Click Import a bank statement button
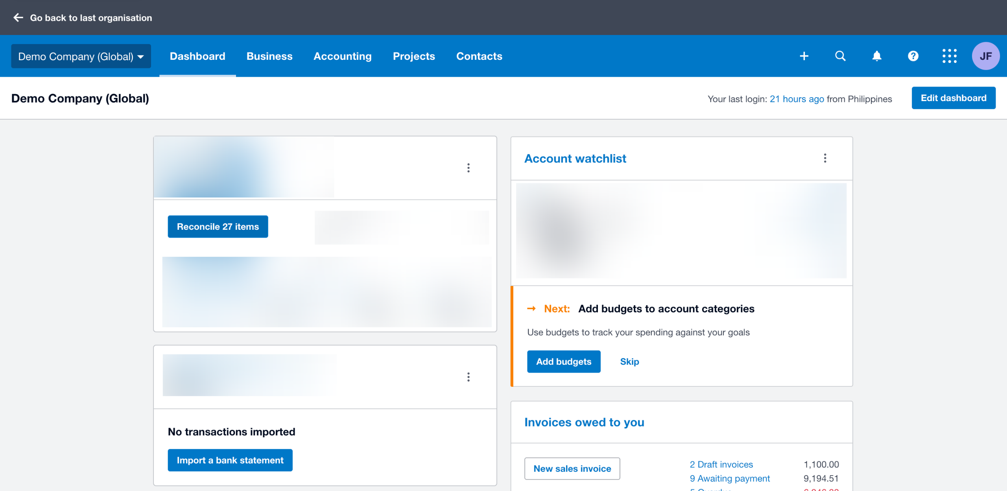 (x=230, y=460)
